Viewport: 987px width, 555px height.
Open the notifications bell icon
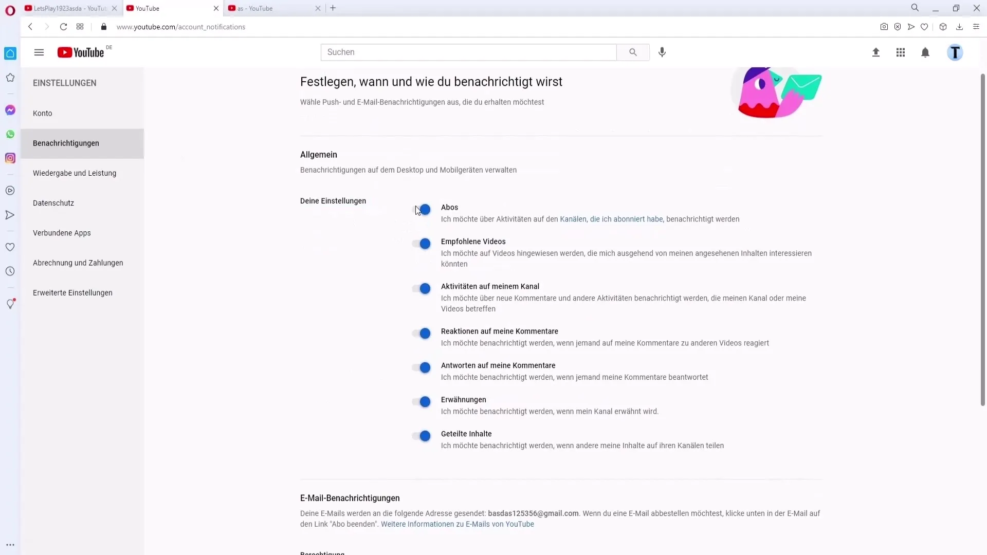925,52
